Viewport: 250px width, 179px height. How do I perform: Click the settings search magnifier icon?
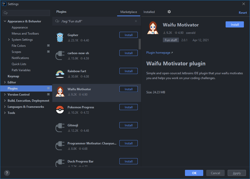(6, 13)
